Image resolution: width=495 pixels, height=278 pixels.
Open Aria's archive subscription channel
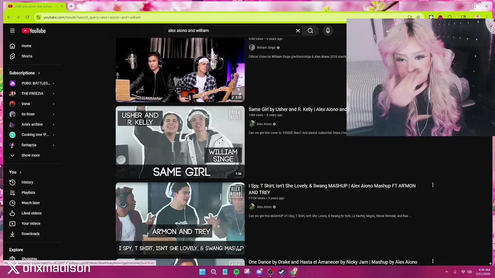pos(33,124)
